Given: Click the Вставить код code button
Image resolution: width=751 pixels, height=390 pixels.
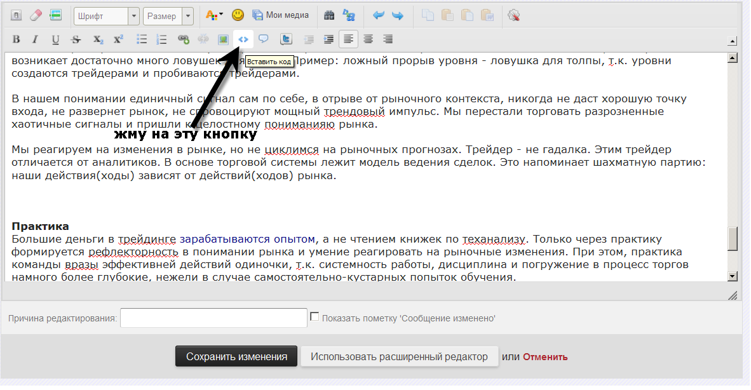Looking at the screenshot, I should coord(243,39).
